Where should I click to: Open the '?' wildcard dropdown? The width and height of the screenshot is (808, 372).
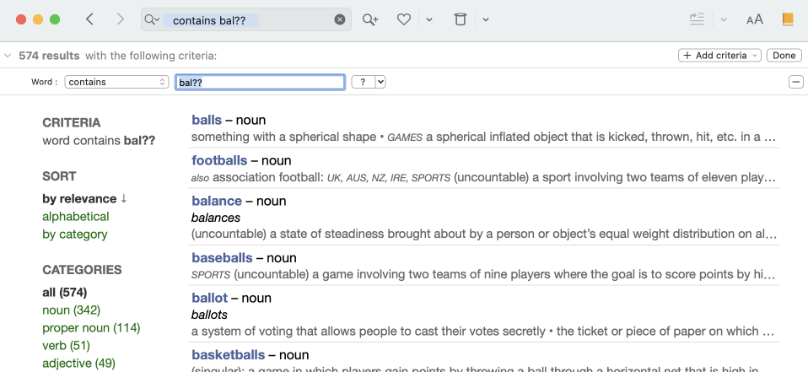click(x=369, y=82)
